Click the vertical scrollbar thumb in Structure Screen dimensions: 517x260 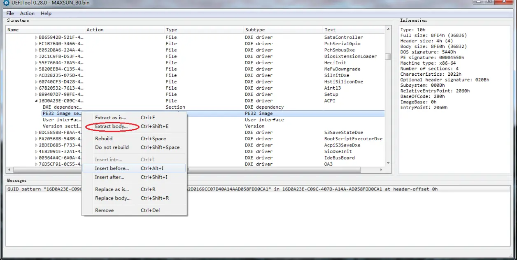tap(388, 57)
